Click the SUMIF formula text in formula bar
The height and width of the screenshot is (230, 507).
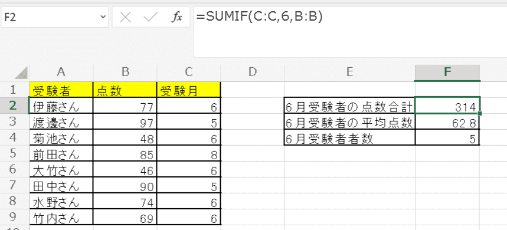(259, 17)
